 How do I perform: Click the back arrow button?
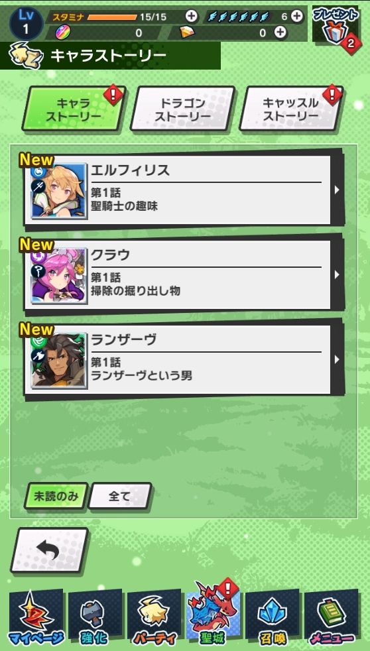point(49,551)
